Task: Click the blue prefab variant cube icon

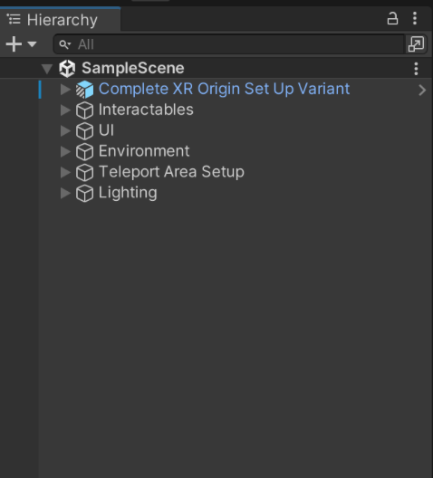Action: coord(84,90)
